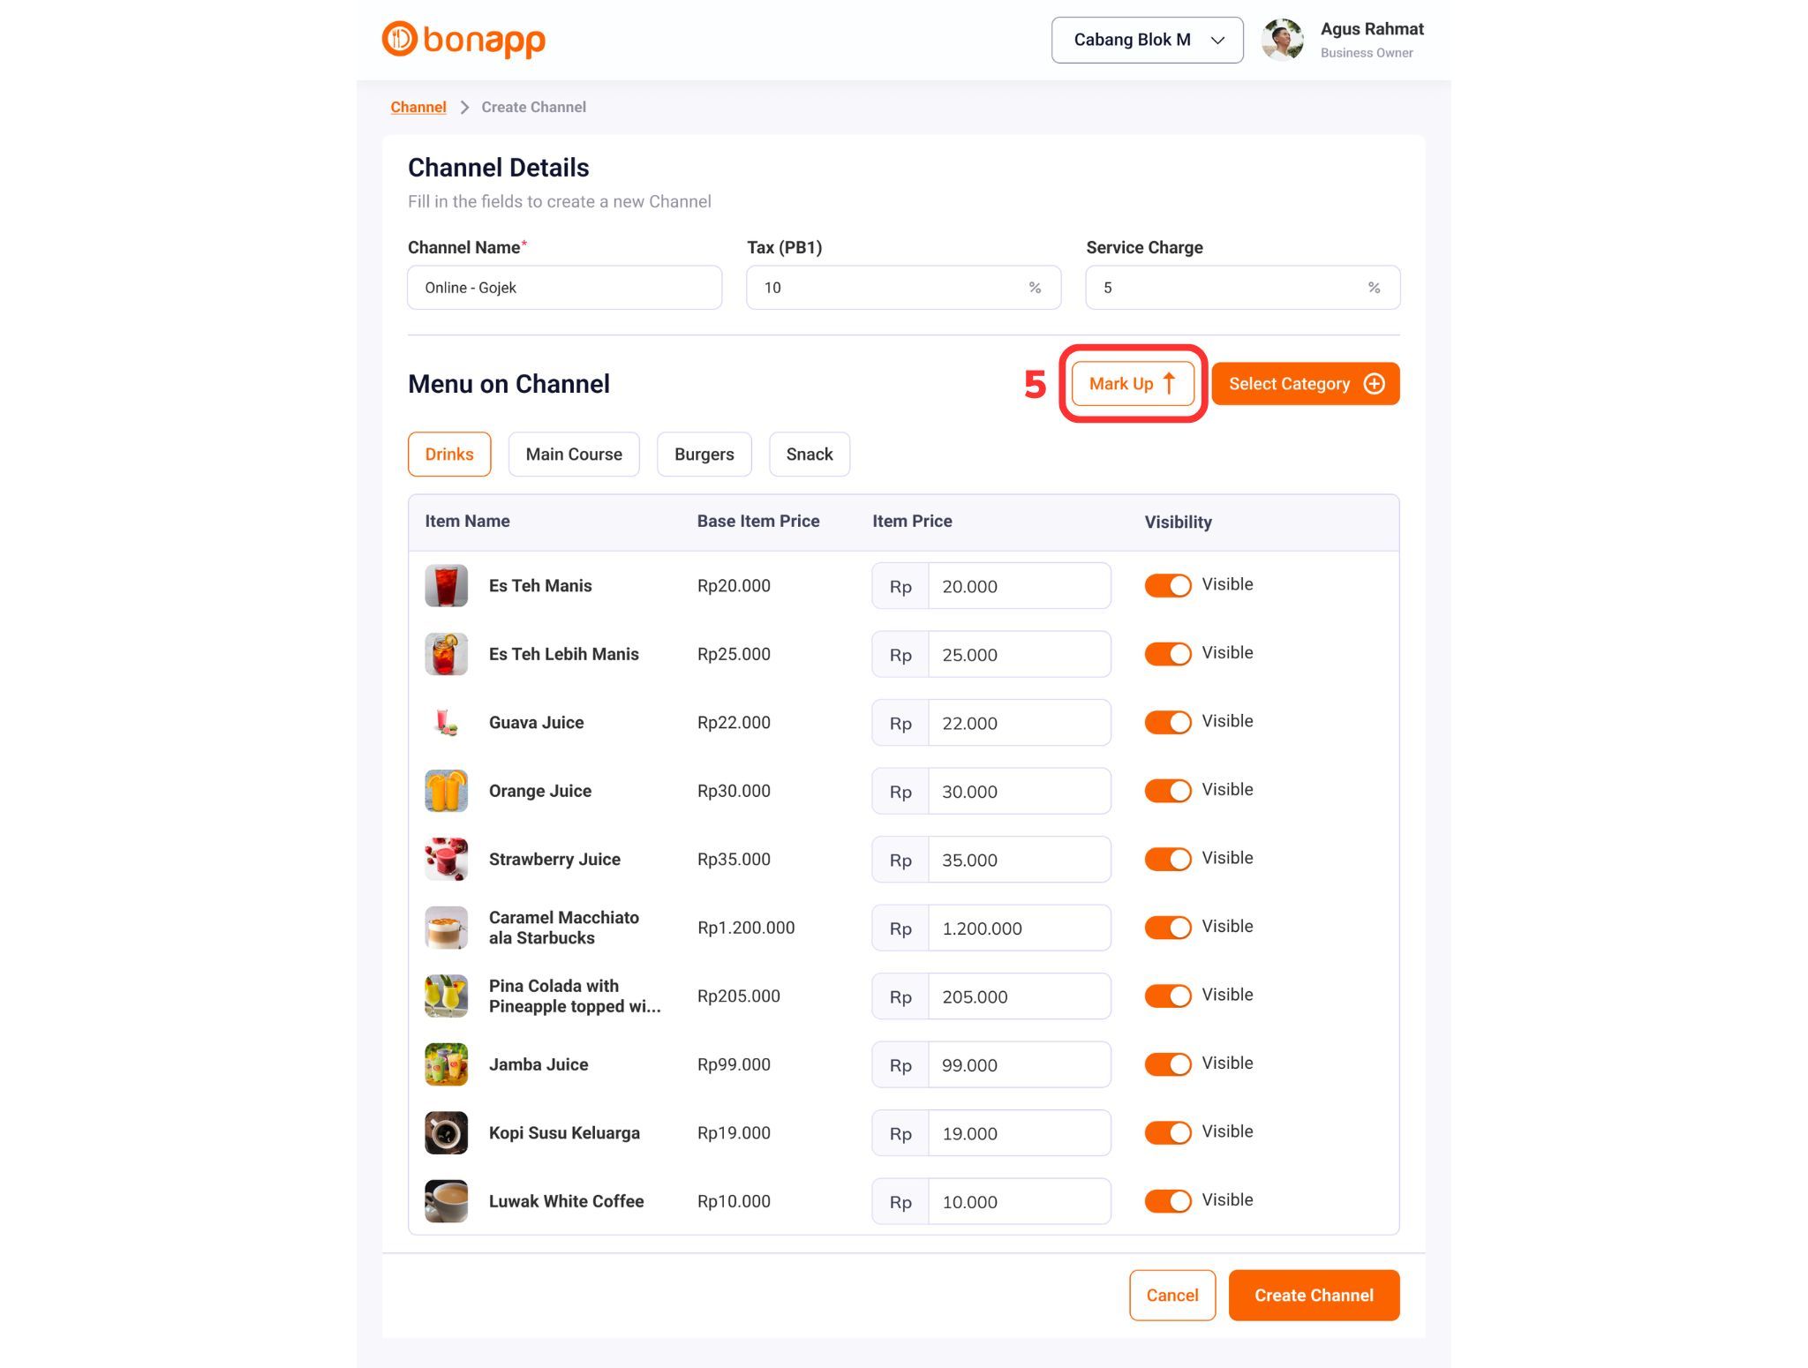1808x1368 pixels.
Task: Click the Kopi Susu Keluarga item image
Action: (446, 1132)
